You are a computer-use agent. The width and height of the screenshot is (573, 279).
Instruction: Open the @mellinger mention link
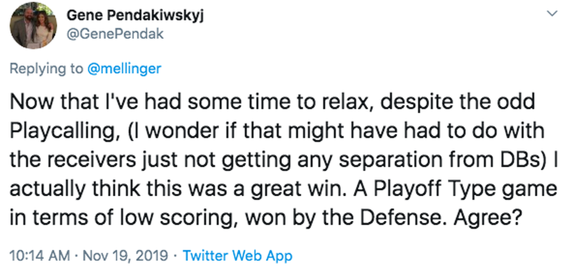point(124,68)
